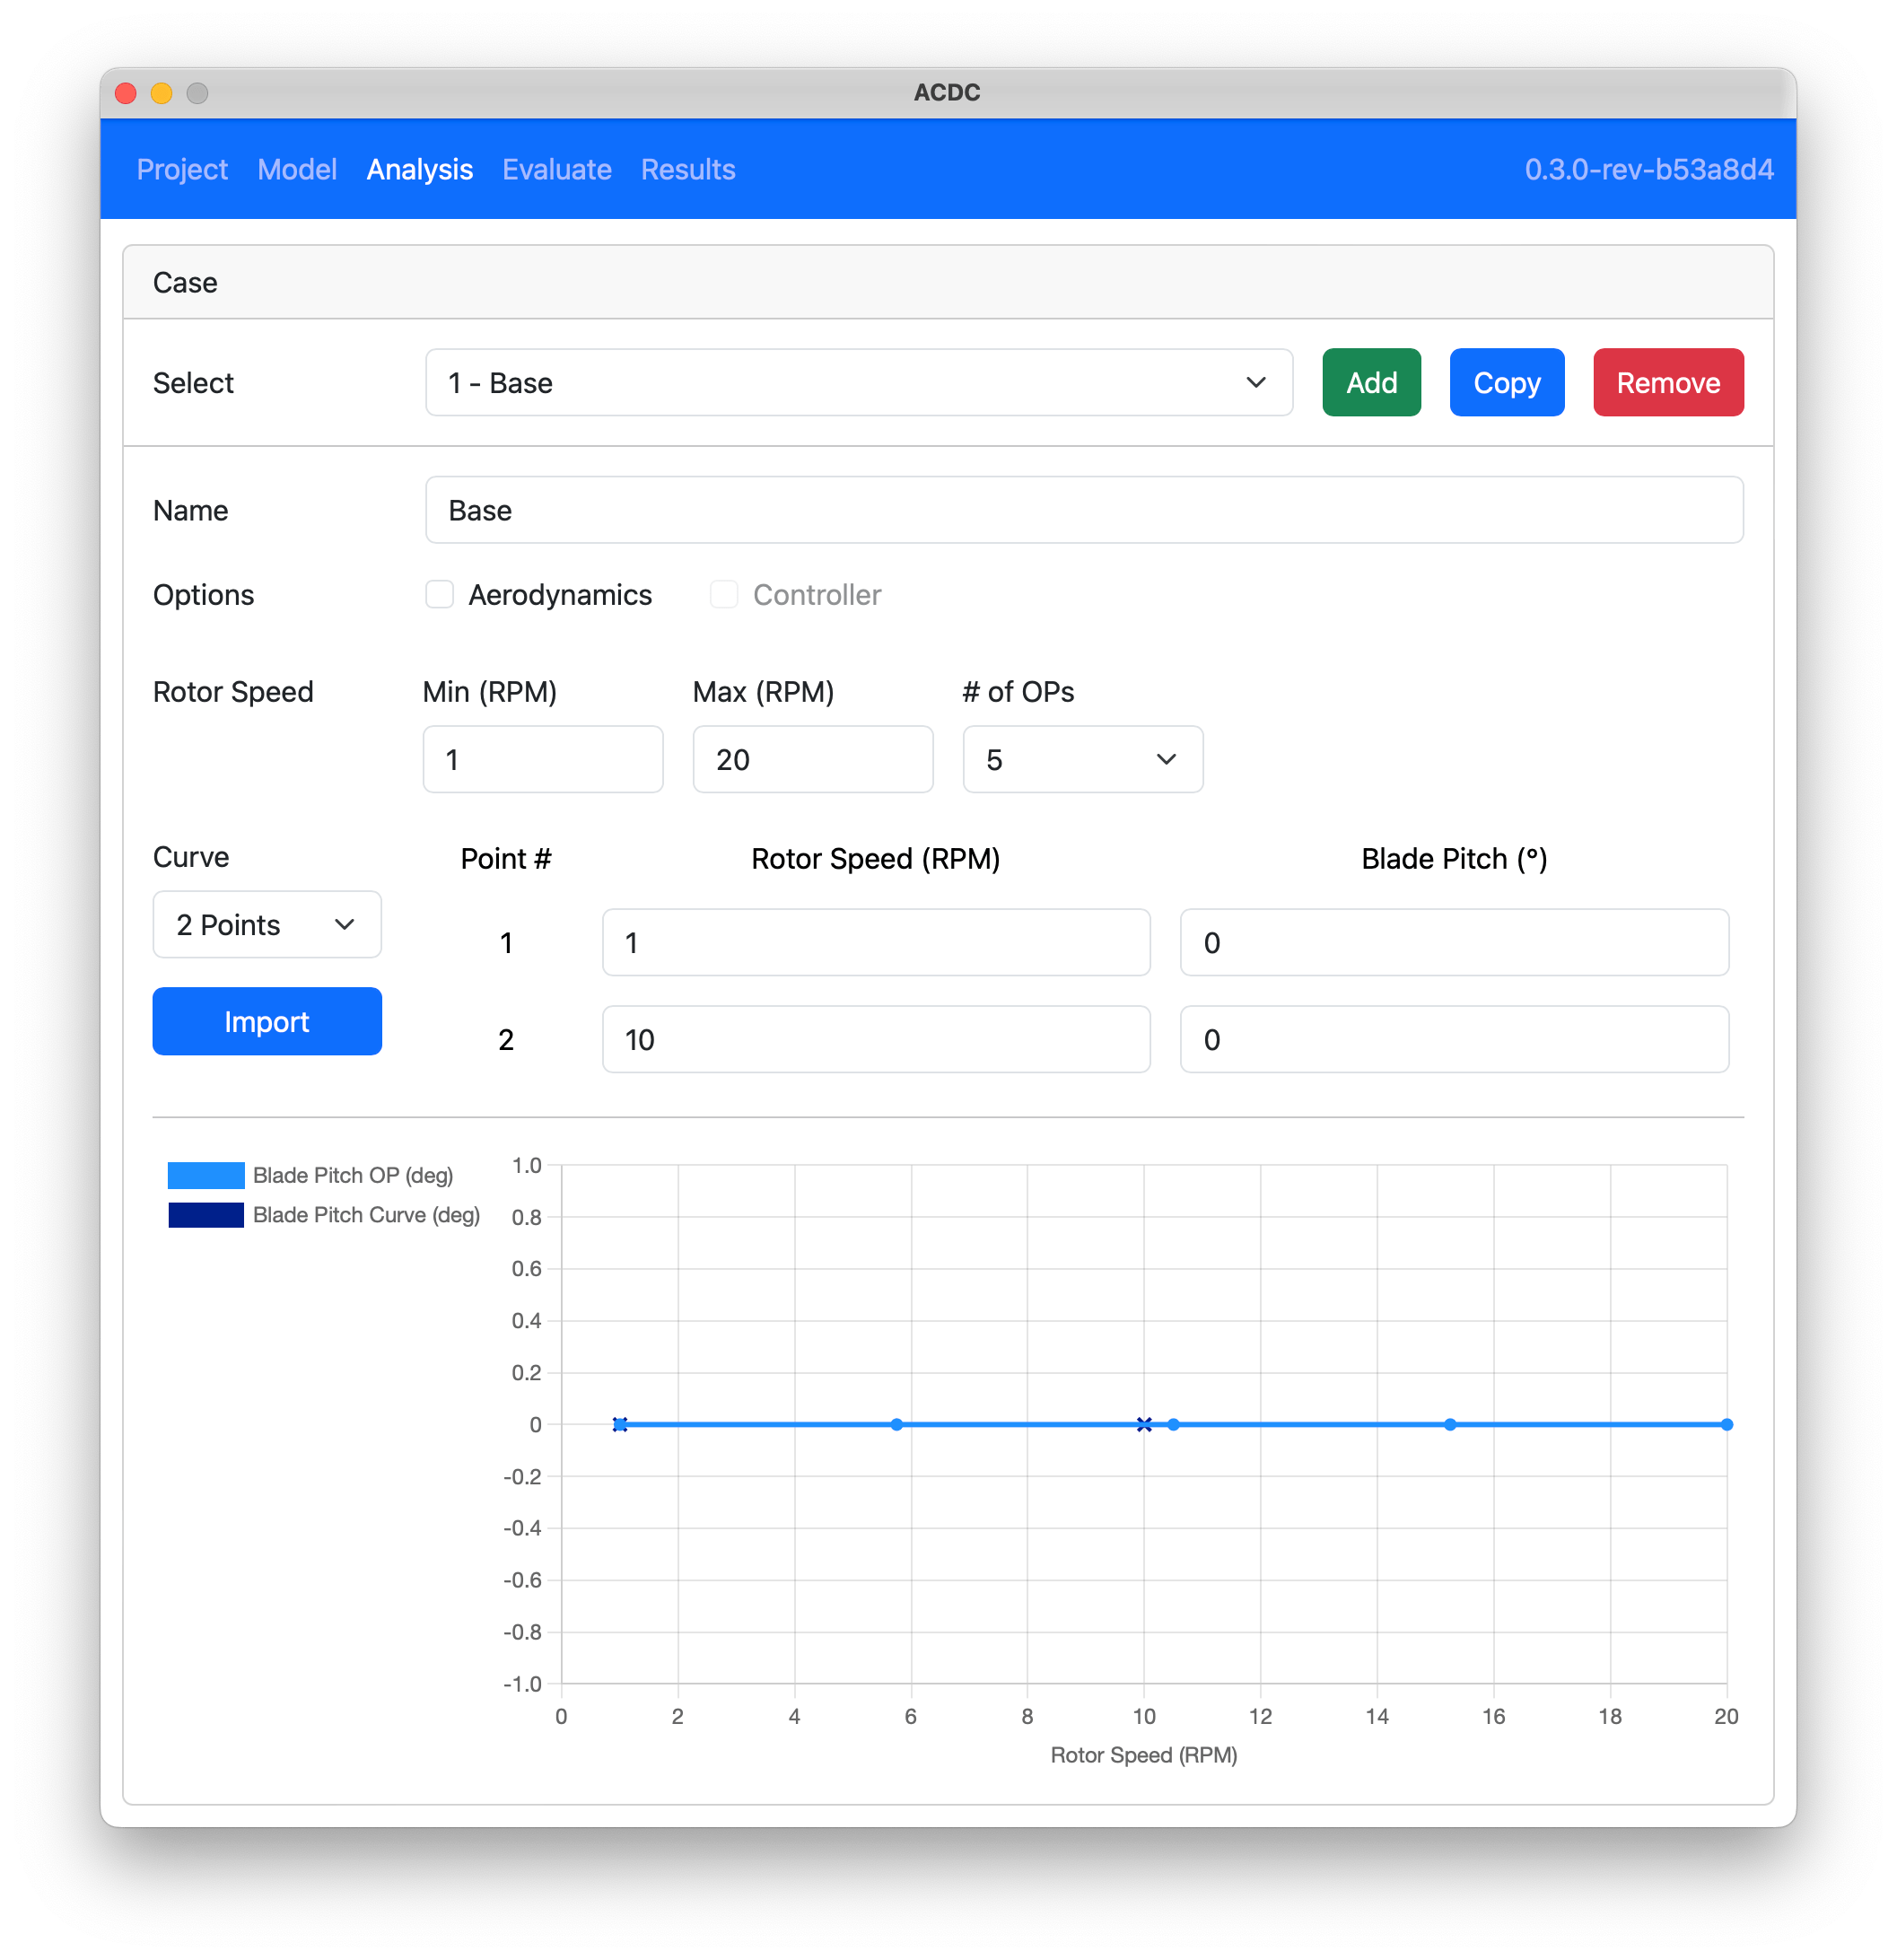
Task: Open the Curve points dropdown
Action: [x=267, y=924]
